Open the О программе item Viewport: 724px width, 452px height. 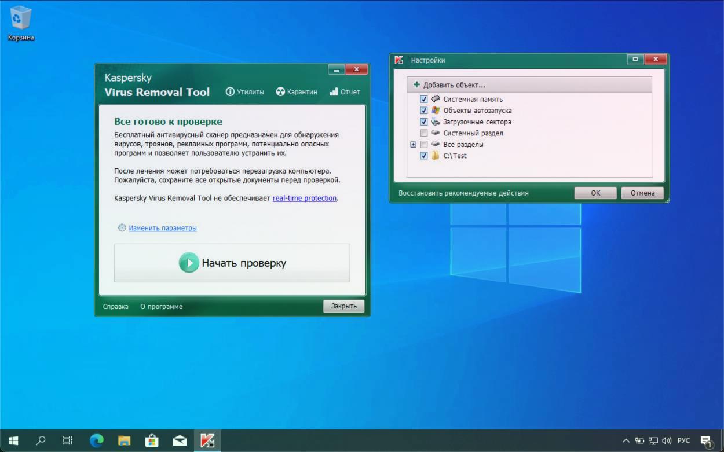(x=162, y=307)
